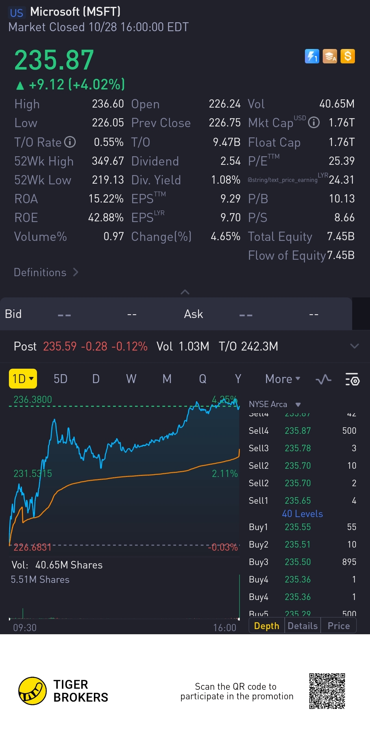Viewport: 370px width, 748px height.
Task: Switch chart to the 5D timeframe
Action: coord(61,379)
